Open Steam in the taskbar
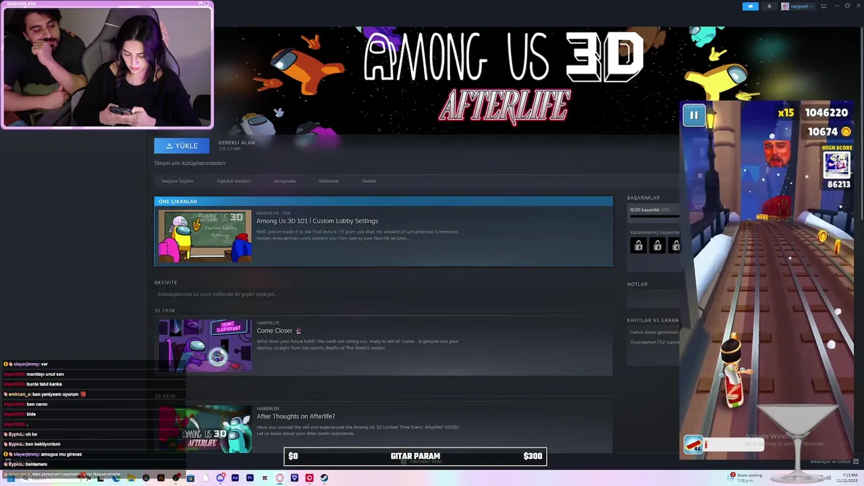This screenshot has width=864, height=486. coord(324,478)
